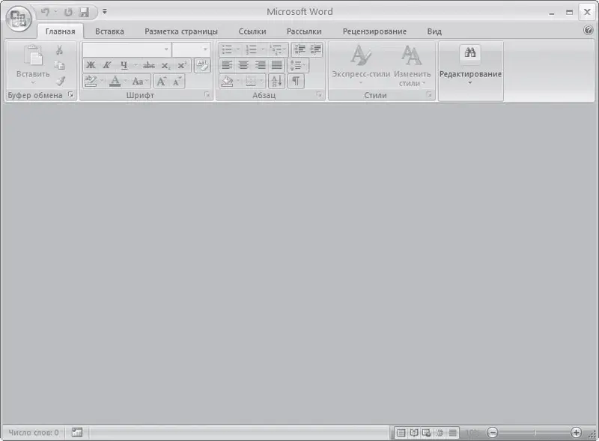This screenshot has width=599, height=441.
Task: Open the font name dropdown
Action: [x=166, y=49]
